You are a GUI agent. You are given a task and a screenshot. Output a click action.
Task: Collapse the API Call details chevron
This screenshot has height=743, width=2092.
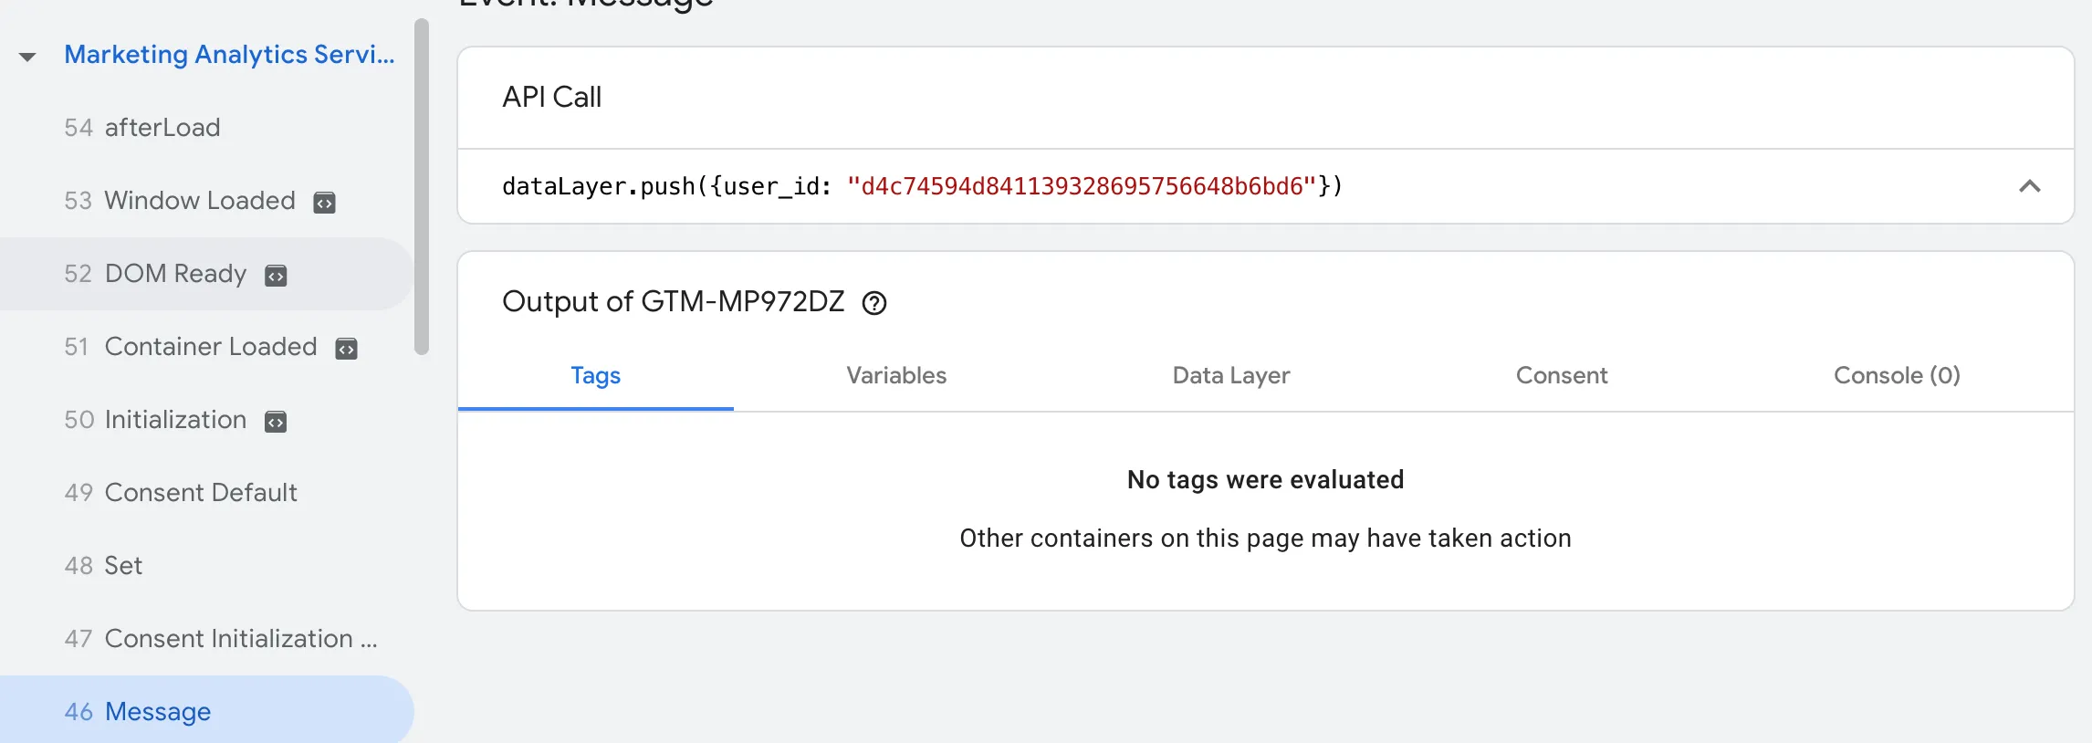click(2029, 186)
